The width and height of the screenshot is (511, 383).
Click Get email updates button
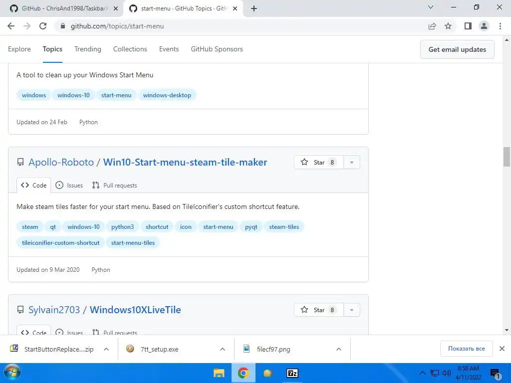pos(457,49)
